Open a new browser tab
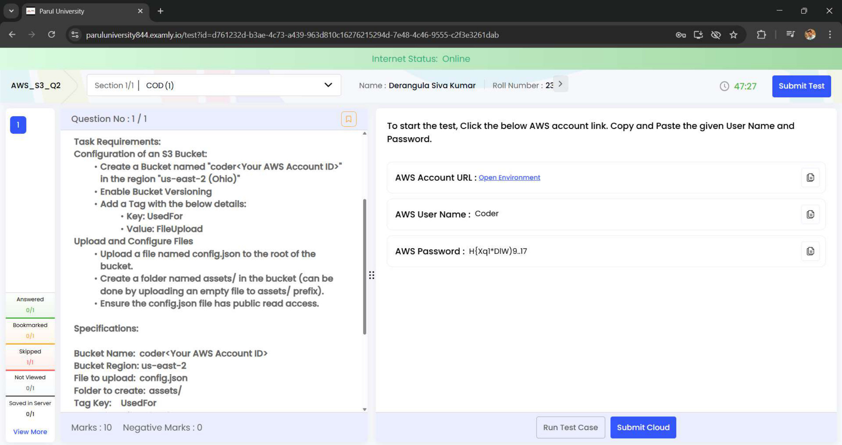The width and height of the screenshot is (842, 445). point(160,11)
